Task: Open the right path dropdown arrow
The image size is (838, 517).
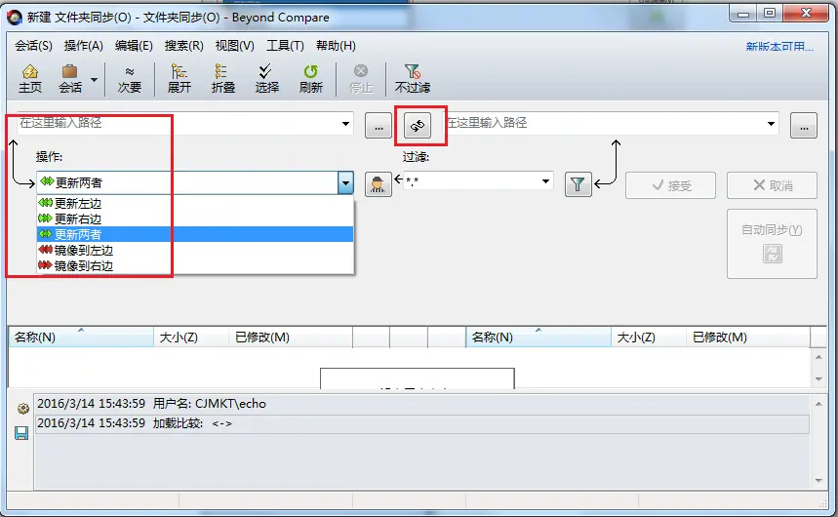Action: click(772, 124)
